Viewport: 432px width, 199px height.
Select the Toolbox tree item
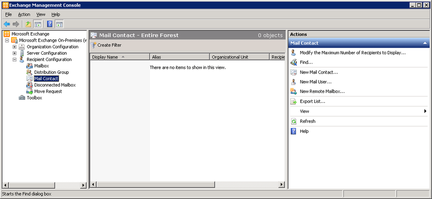tap(35, 98)
